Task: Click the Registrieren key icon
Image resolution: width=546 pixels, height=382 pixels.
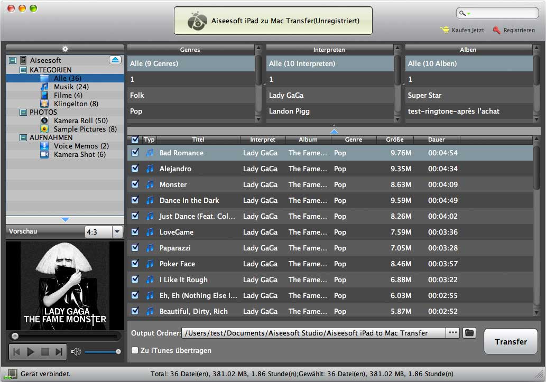Action: [496, 30]
